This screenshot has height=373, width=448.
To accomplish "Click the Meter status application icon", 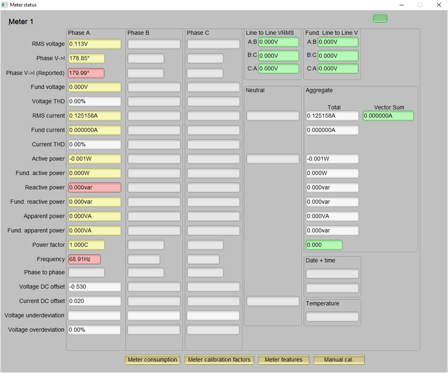I will coord(5,5).
